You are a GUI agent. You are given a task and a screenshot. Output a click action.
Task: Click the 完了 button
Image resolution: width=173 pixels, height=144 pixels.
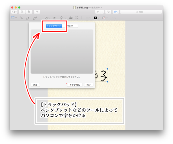(89, 85)
